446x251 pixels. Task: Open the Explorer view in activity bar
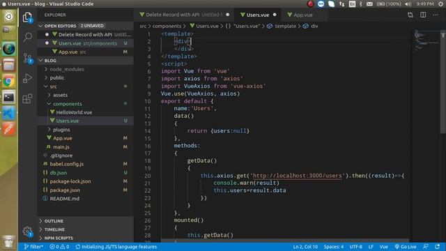(27, 17)
